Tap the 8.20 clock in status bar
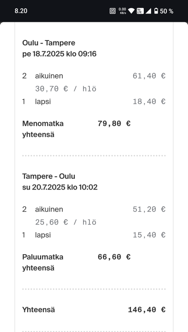Screen dimensions: 188x332 21,11
